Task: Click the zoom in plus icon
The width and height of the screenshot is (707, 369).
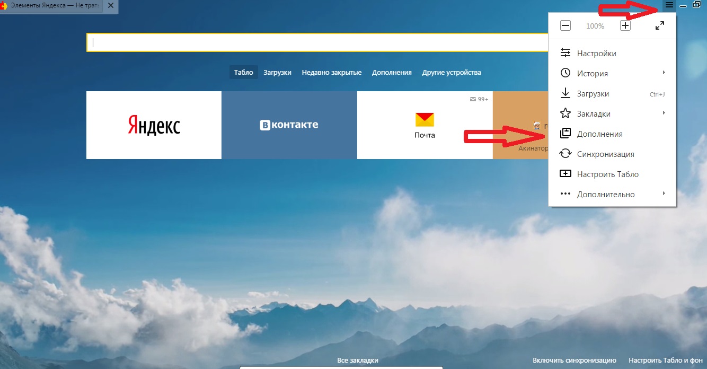Action: click(x=625, y=25)
